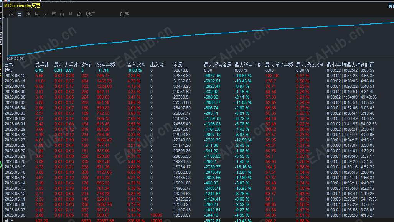This screenshot has width=394, height=222.
Task: Click lot range 0.01 | 0.37
Action: click(x=64, y=81)
